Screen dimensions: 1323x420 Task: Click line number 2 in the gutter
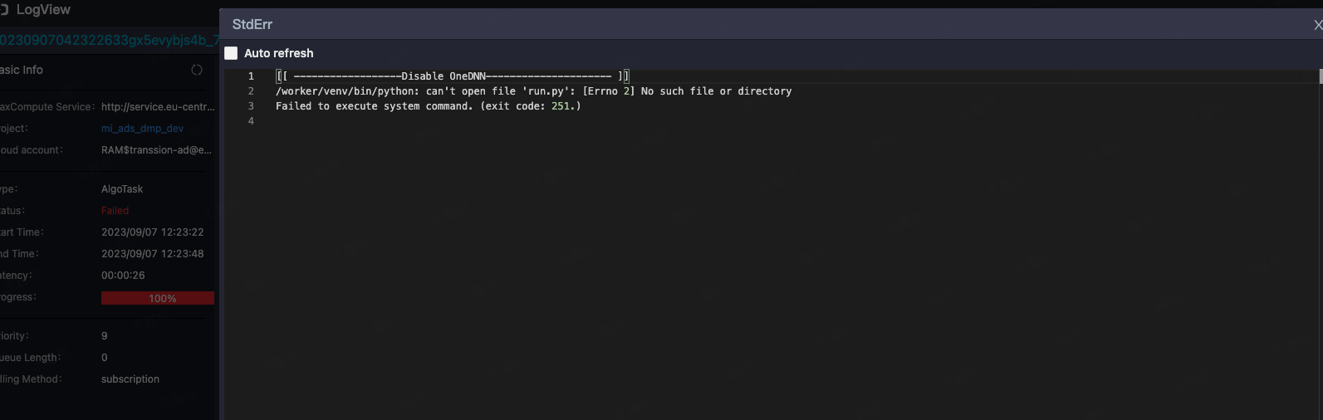(x=251, y=91)
